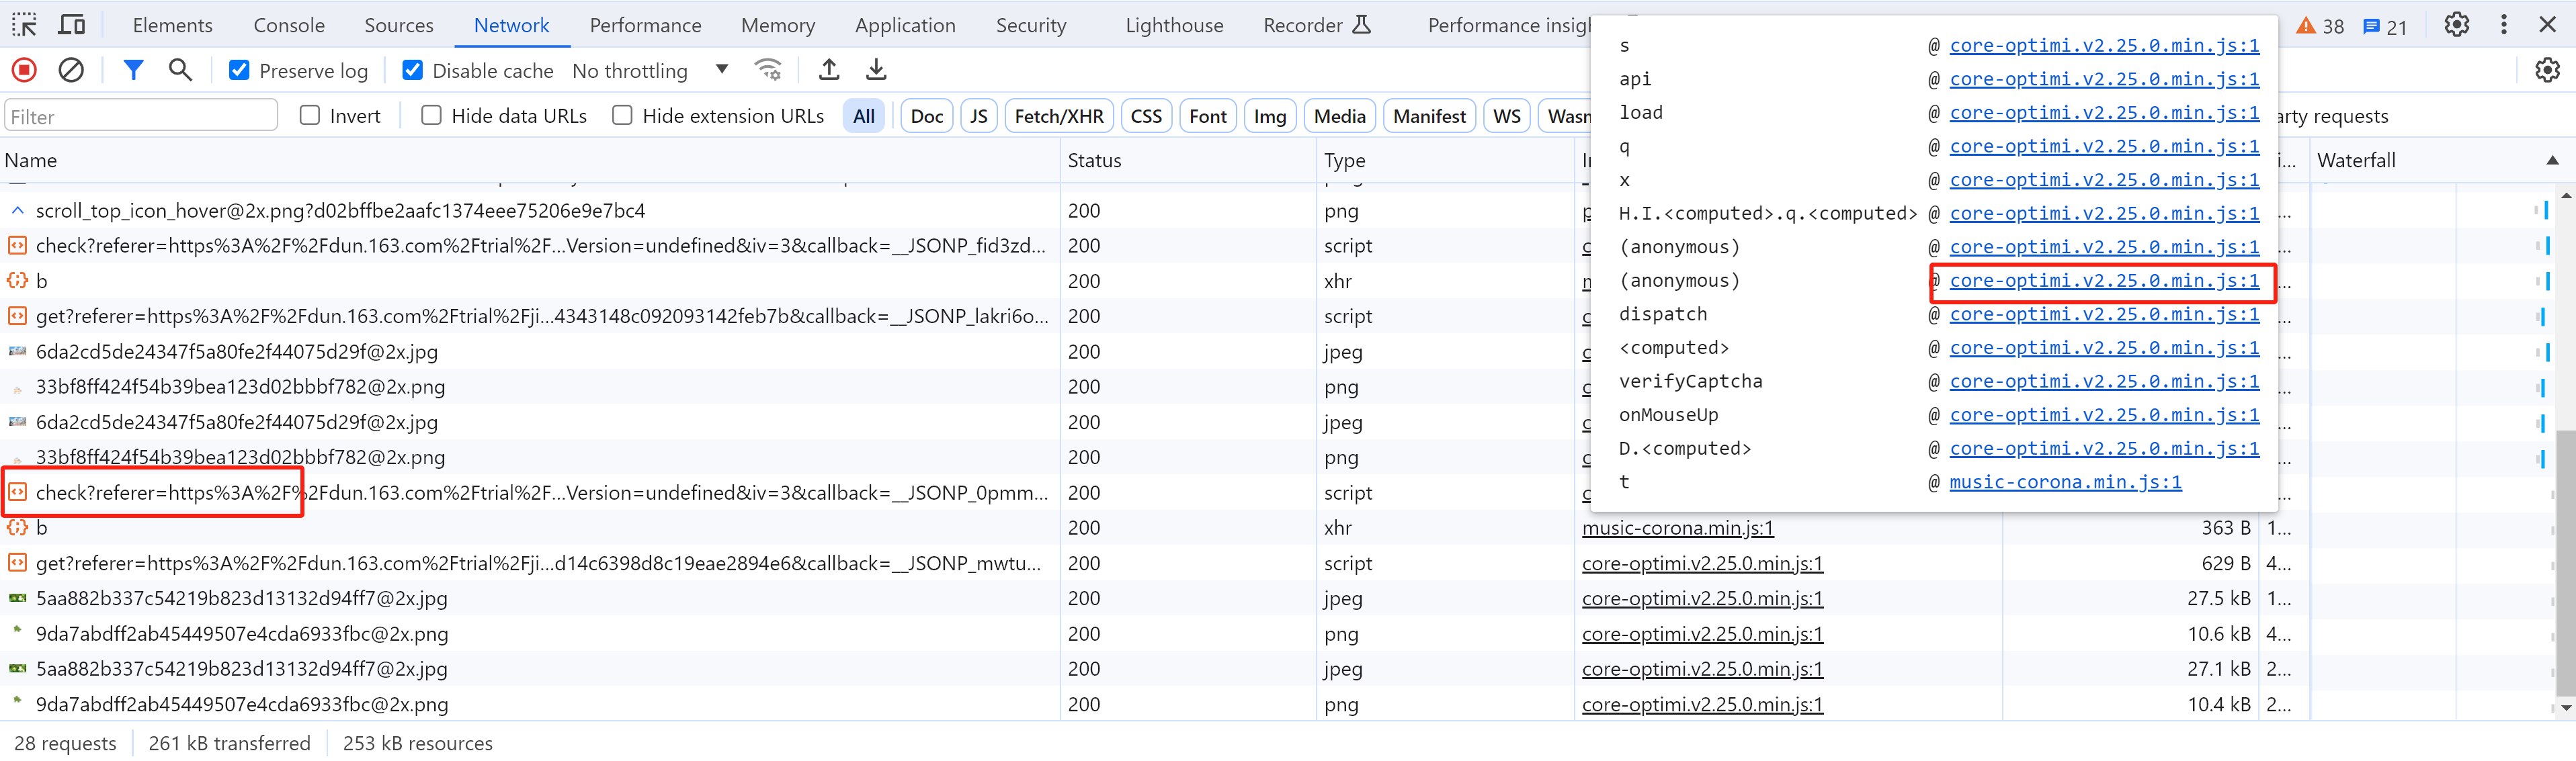
Task: Select the scroll_top_icon_hover@2x.png request
Action: click(340, 211)
